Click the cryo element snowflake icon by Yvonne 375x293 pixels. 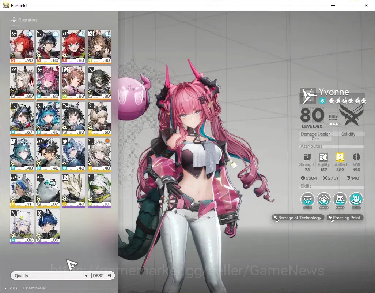pos(322,101)
